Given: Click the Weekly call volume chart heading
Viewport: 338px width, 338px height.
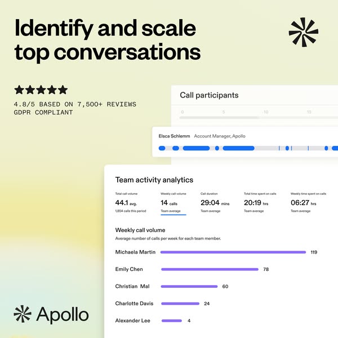Looking at the screenshot, I should click(140, 230).
